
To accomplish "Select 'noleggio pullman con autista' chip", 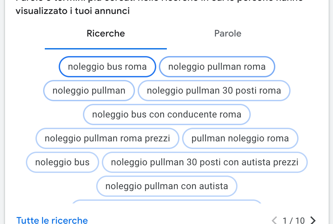I will click(x=167, y=186).
